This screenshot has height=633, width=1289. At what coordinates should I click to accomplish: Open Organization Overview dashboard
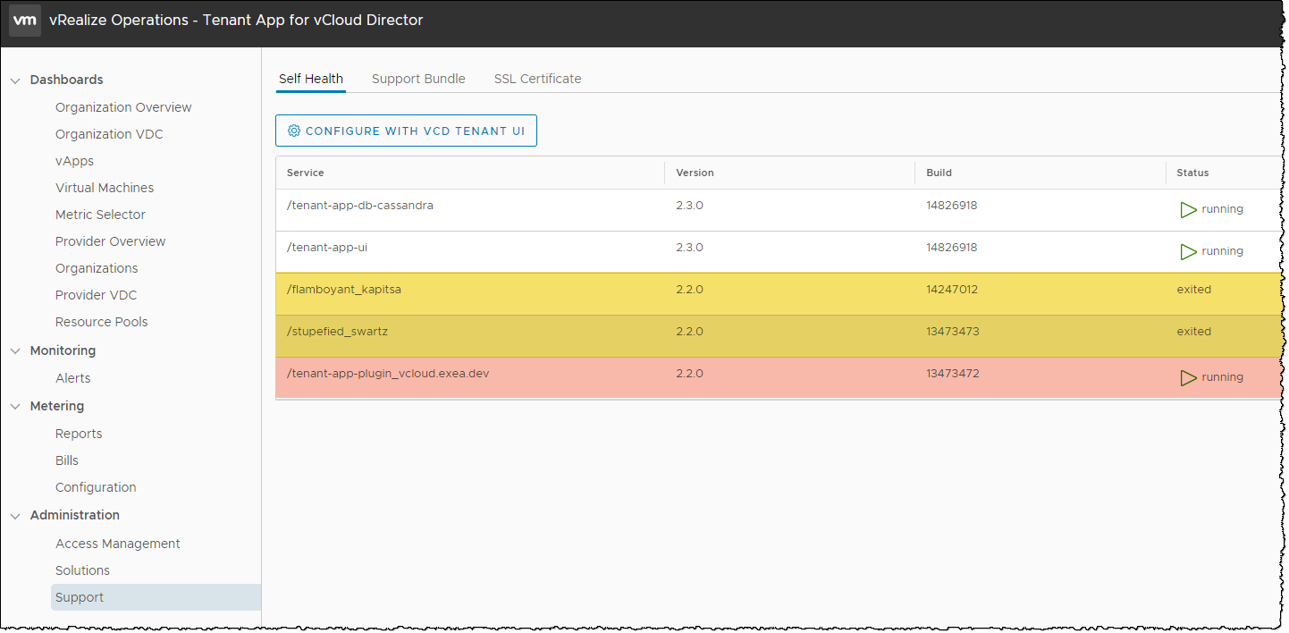[123, 107]
